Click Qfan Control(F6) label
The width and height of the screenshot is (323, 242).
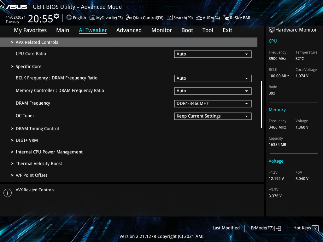148,18
